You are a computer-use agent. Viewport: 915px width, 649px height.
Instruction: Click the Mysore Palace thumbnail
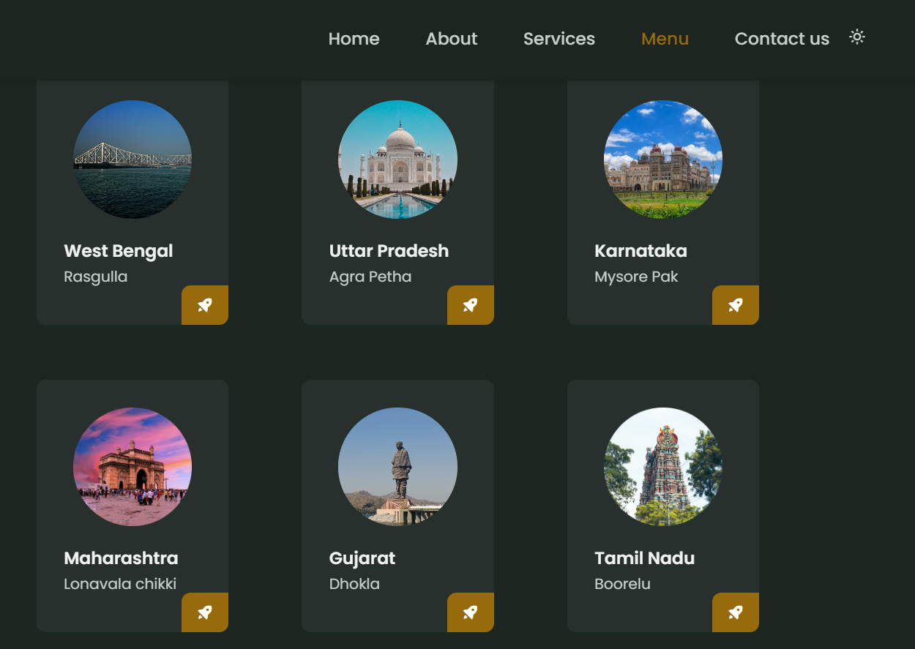(663, 160)
